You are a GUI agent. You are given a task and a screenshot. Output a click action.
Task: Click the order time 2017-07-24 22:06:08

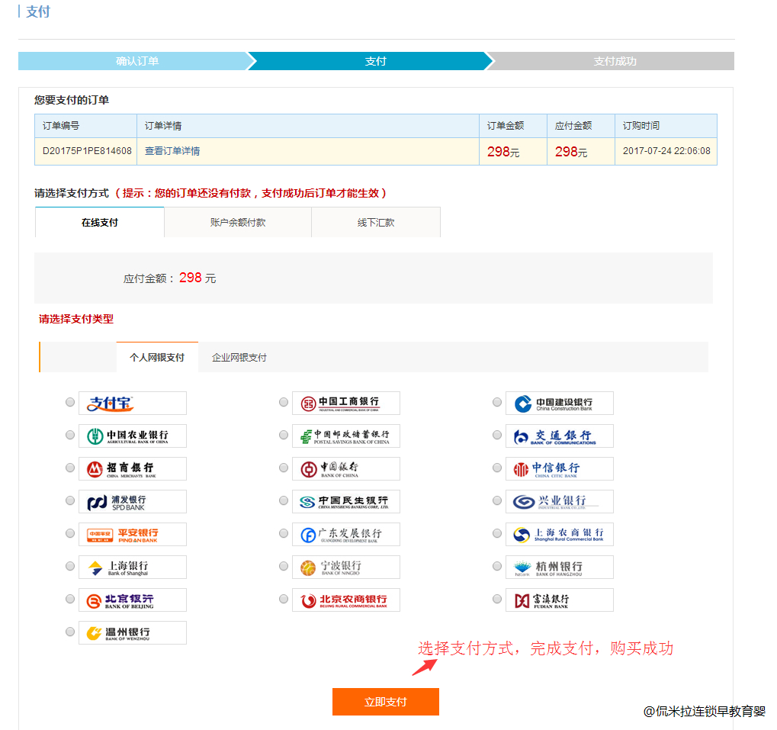coord(666,151)
